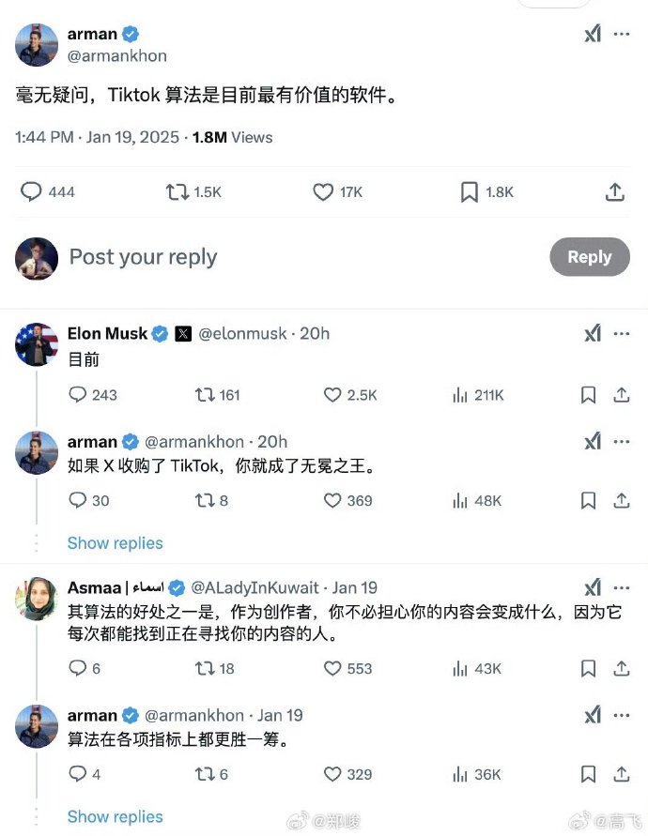Open Asmaa's profile picture
Viewport: 648px width, 836px height.
click(x=37, y=598)
